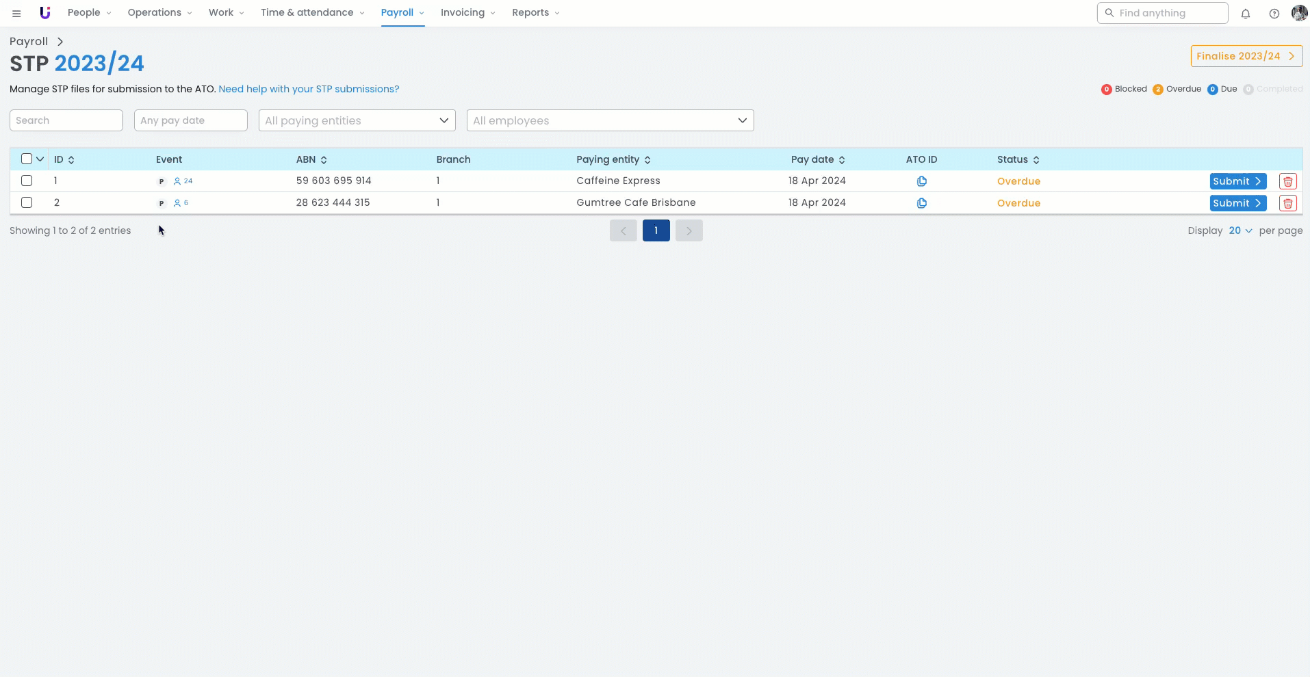The height and width of the screenshot is (677, 1310).
Task: Change the Display 20 per page dropdown
Action: pos(1240,230)
